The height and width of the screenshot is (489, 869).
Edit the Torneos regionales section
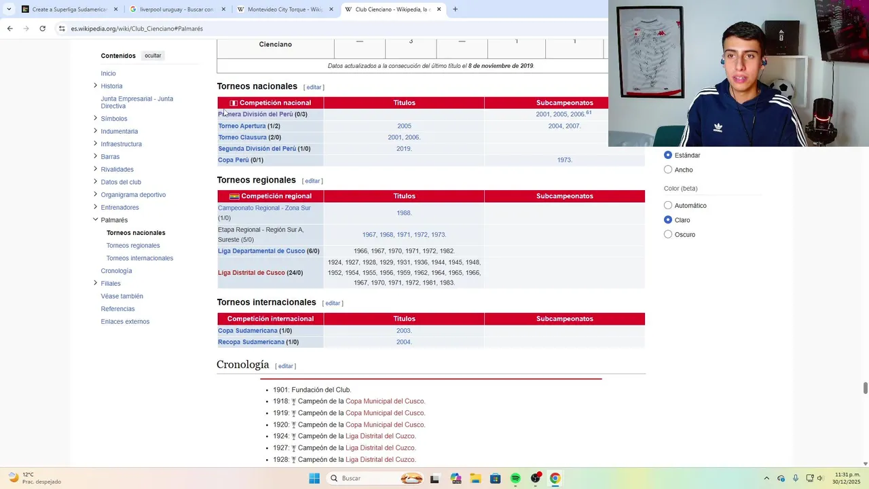pyautogui.click(x=312, y=181)
